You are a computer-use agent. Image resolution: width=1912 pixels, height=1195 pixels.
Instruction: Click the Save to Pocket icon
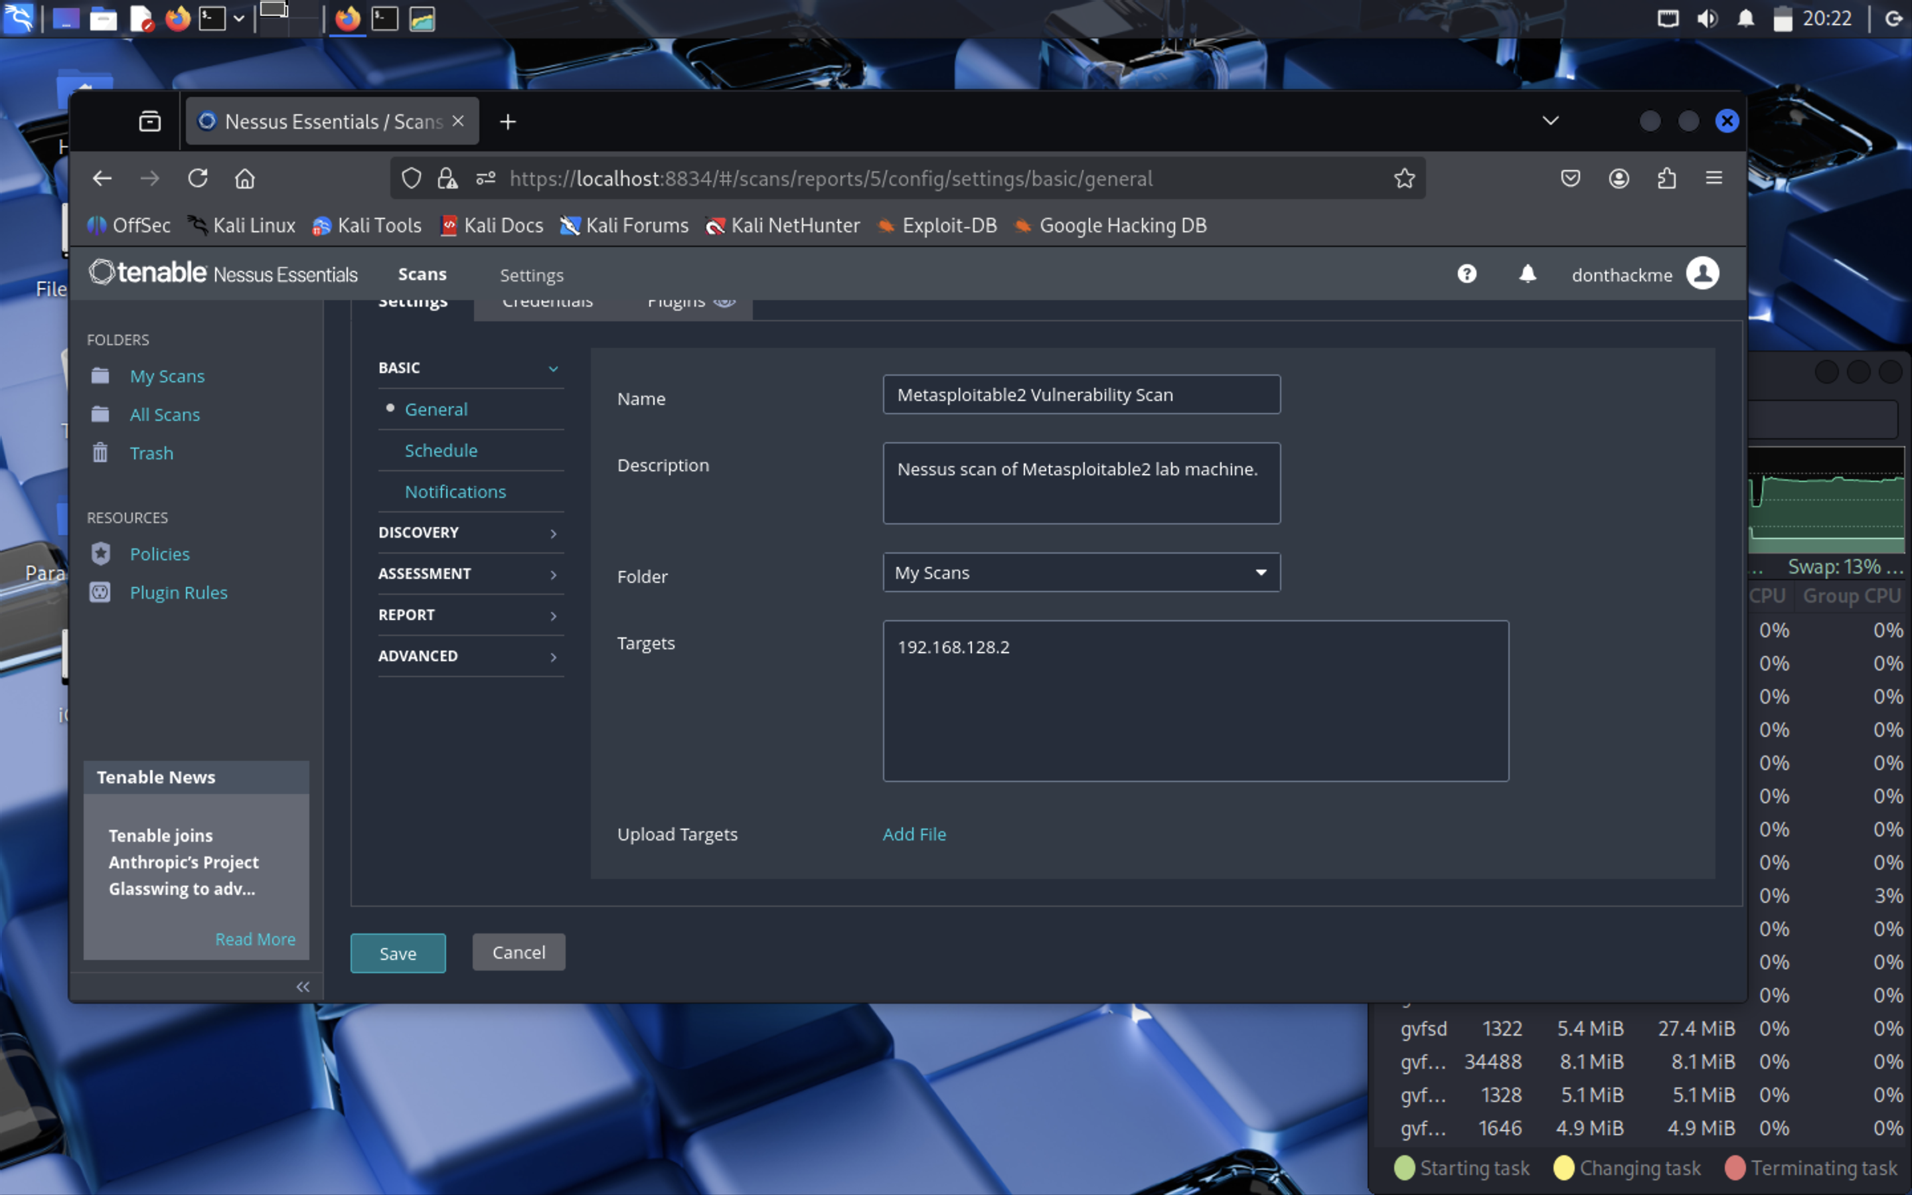pyautogui.click(x=1570, y=178)
